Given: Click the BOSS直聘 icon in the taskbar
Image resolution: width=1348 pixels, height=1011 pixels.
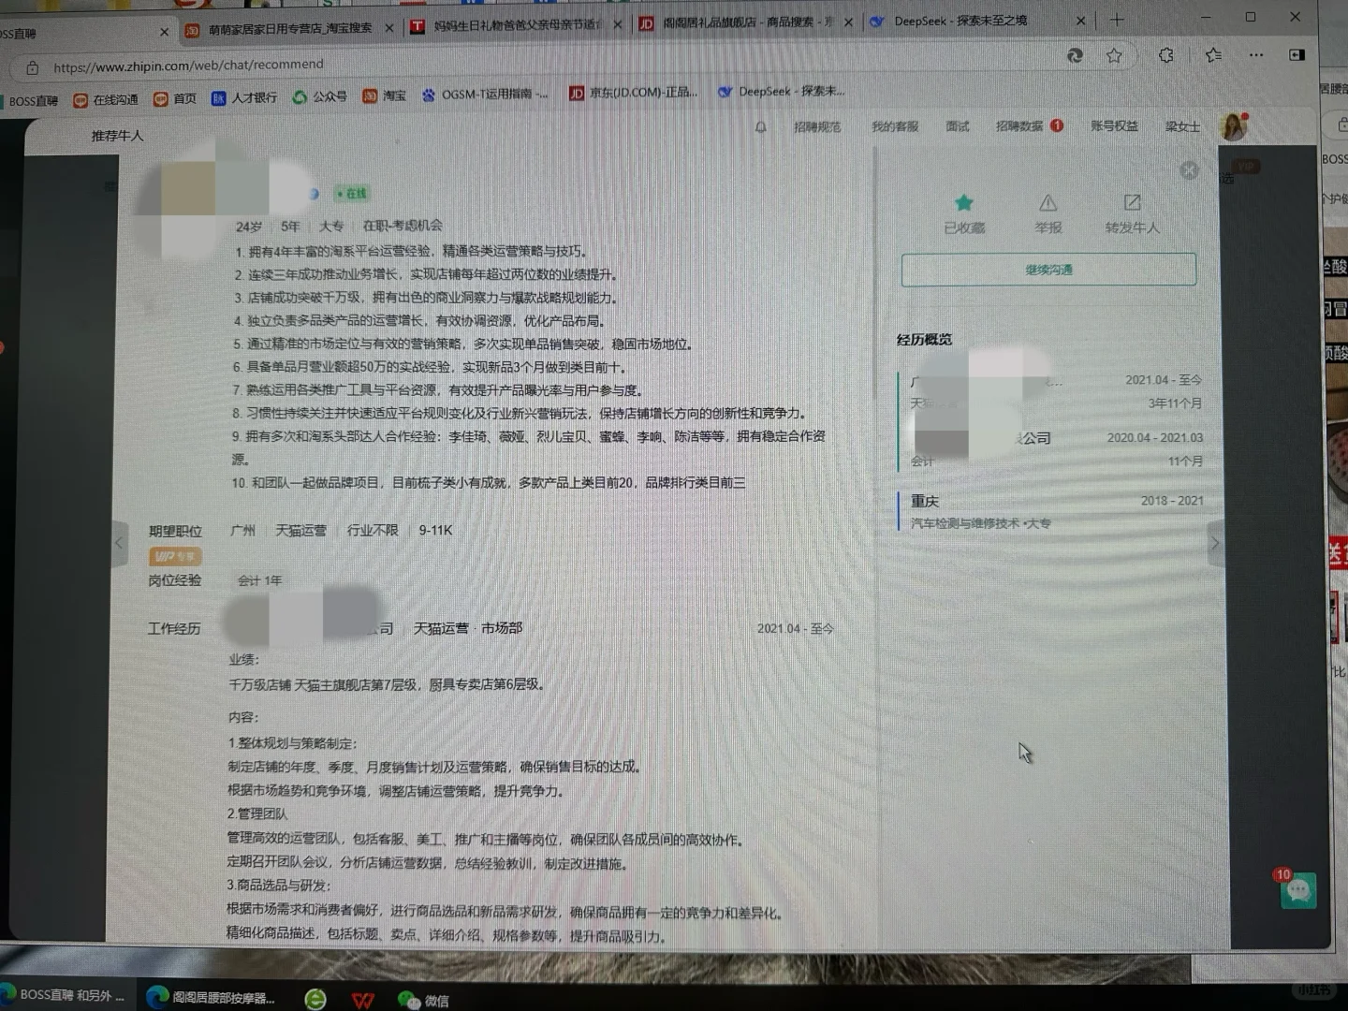Looking at the screenshot, I should [13, 996].
